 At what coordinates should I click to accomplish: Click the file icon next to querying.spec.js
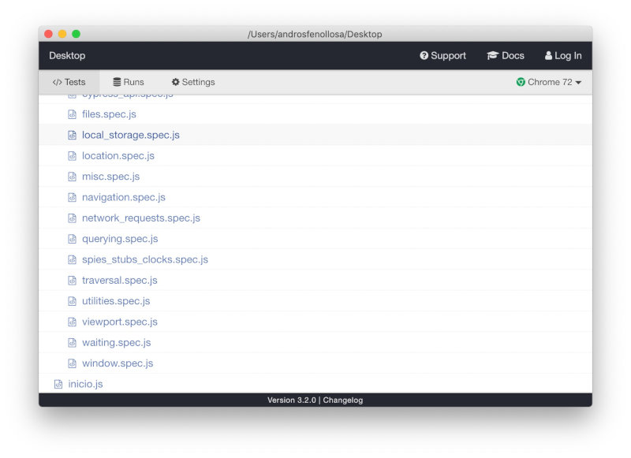tap(72, 239)
